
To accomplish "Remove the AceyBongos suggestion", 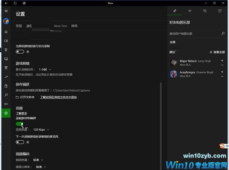I will pyautogui.click(x=222, y=76).
